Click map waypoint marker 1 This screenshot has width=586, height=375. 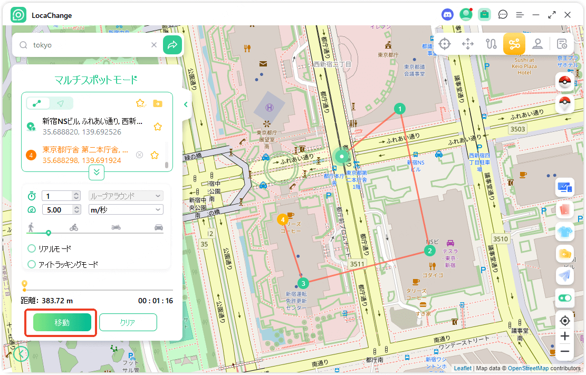coord(400,109)
